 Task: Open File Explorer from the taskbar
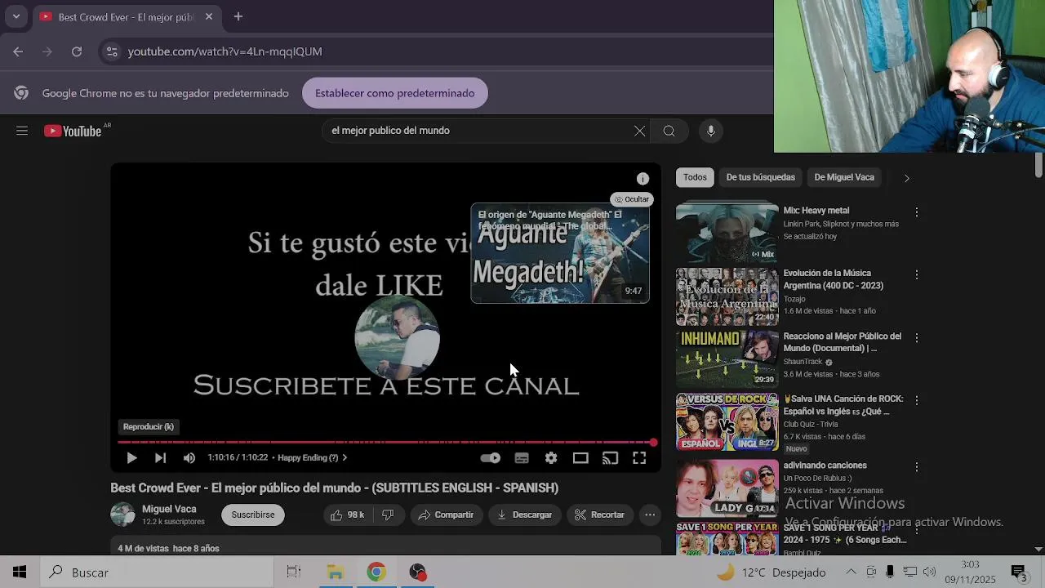[336, 572]
